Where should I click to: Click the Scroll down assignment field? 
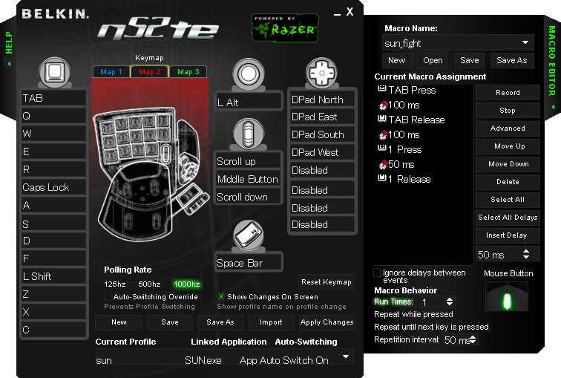pos(248,197)
